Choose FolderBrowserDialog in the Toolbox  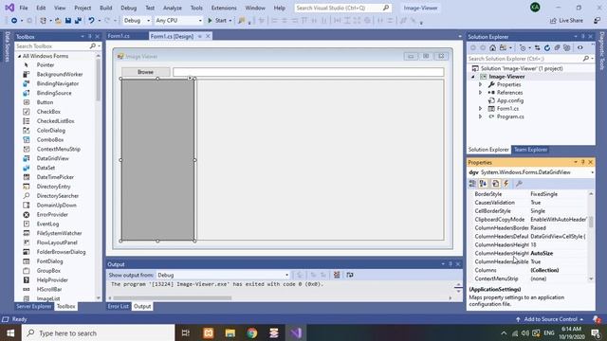(61, 252)
